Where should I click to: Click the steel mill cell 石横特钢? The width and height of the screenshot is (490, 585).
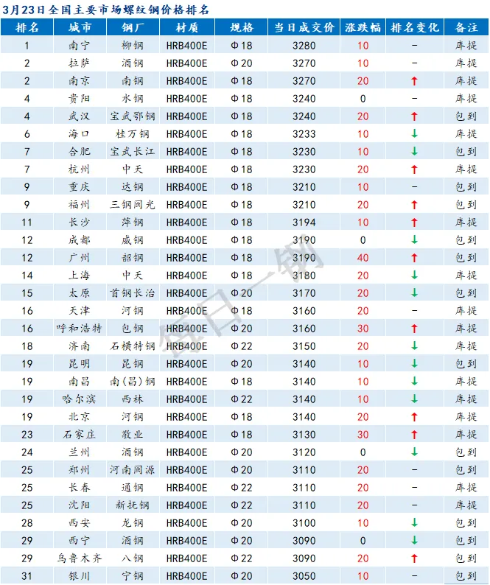point(133,346)
